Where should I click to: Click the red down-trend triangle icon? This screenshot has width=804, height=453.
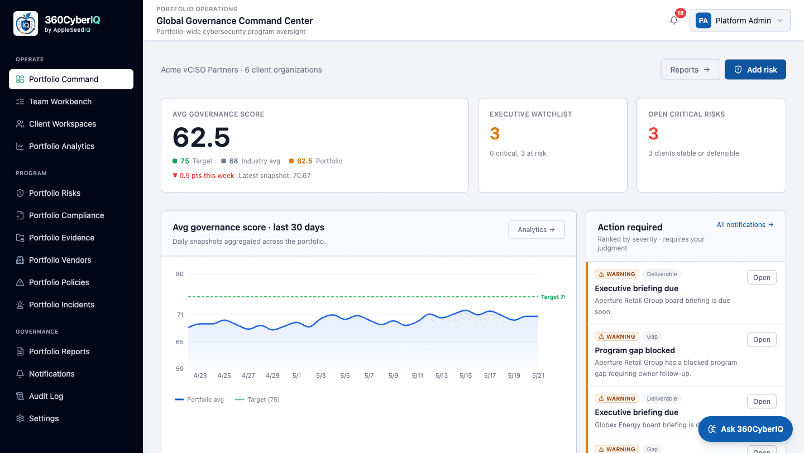point(175,175)
